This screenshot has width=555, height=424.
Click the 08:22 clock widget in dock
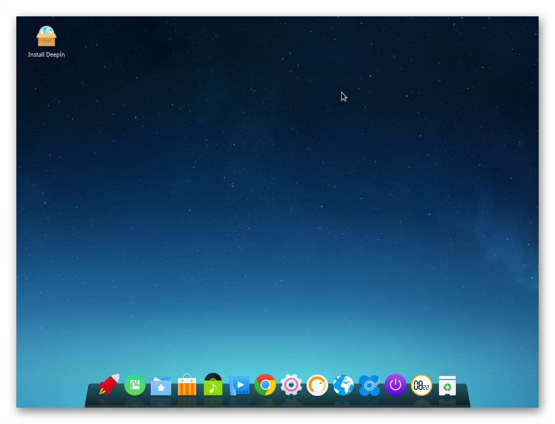421,385
